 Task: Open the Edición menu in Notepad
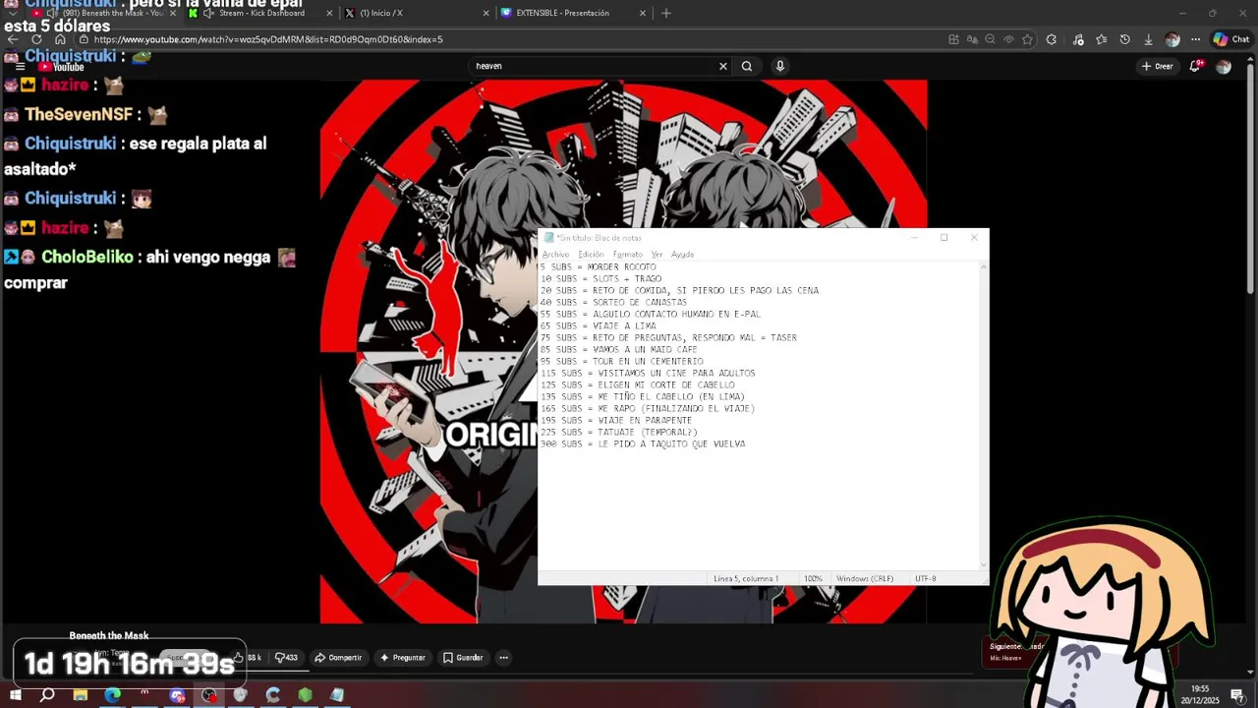click(591, 254)
